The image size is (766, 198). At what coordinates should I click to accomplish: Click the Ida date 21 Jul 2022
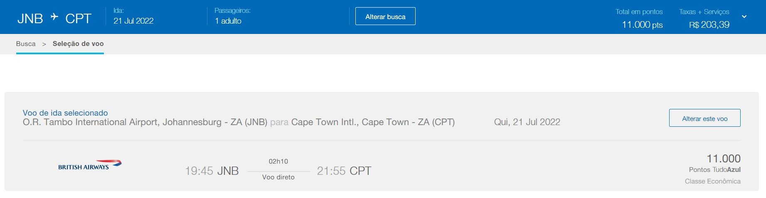click(x=133, y=21)
